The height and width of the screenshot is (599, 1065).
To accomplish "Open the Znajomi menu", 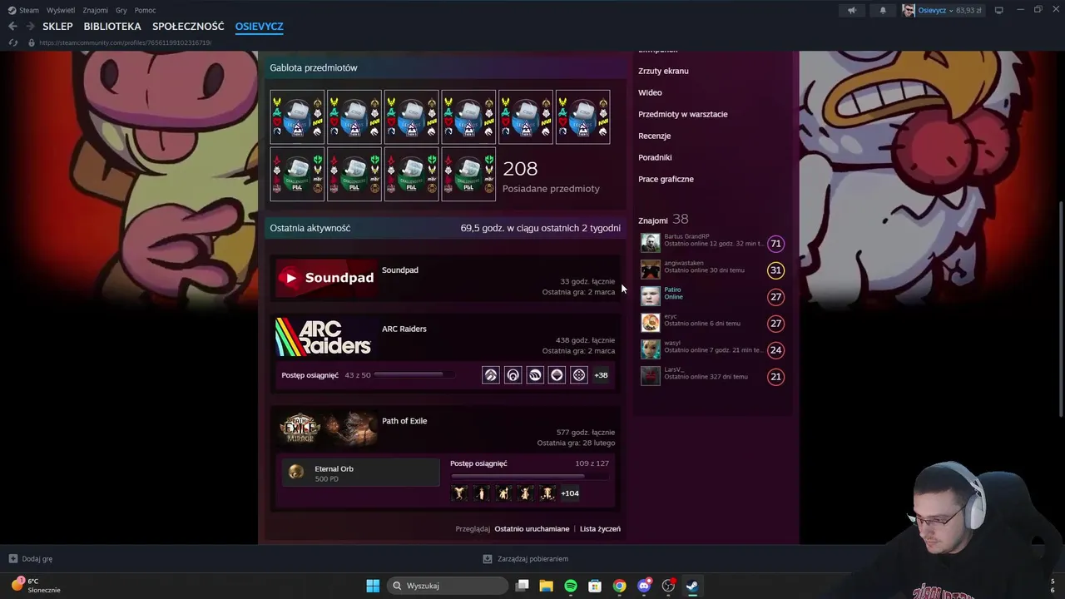I will (96, 10).
